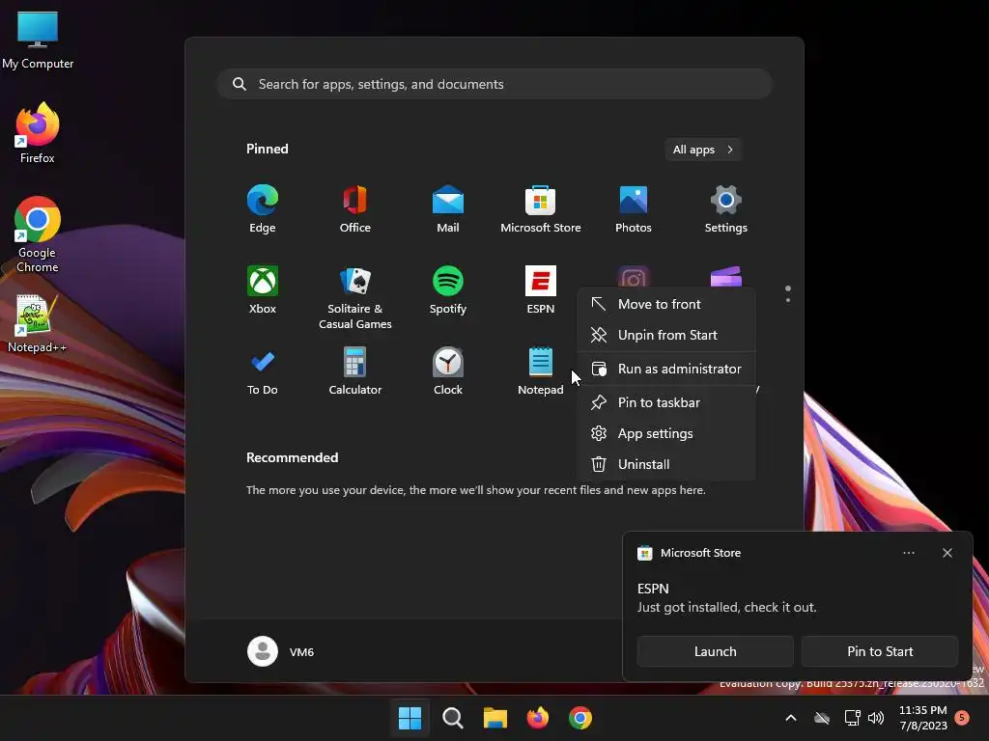Open Chrome from the taskbar
The width and height of the screenshot is (989, 741).
click(x=580, y=718)
